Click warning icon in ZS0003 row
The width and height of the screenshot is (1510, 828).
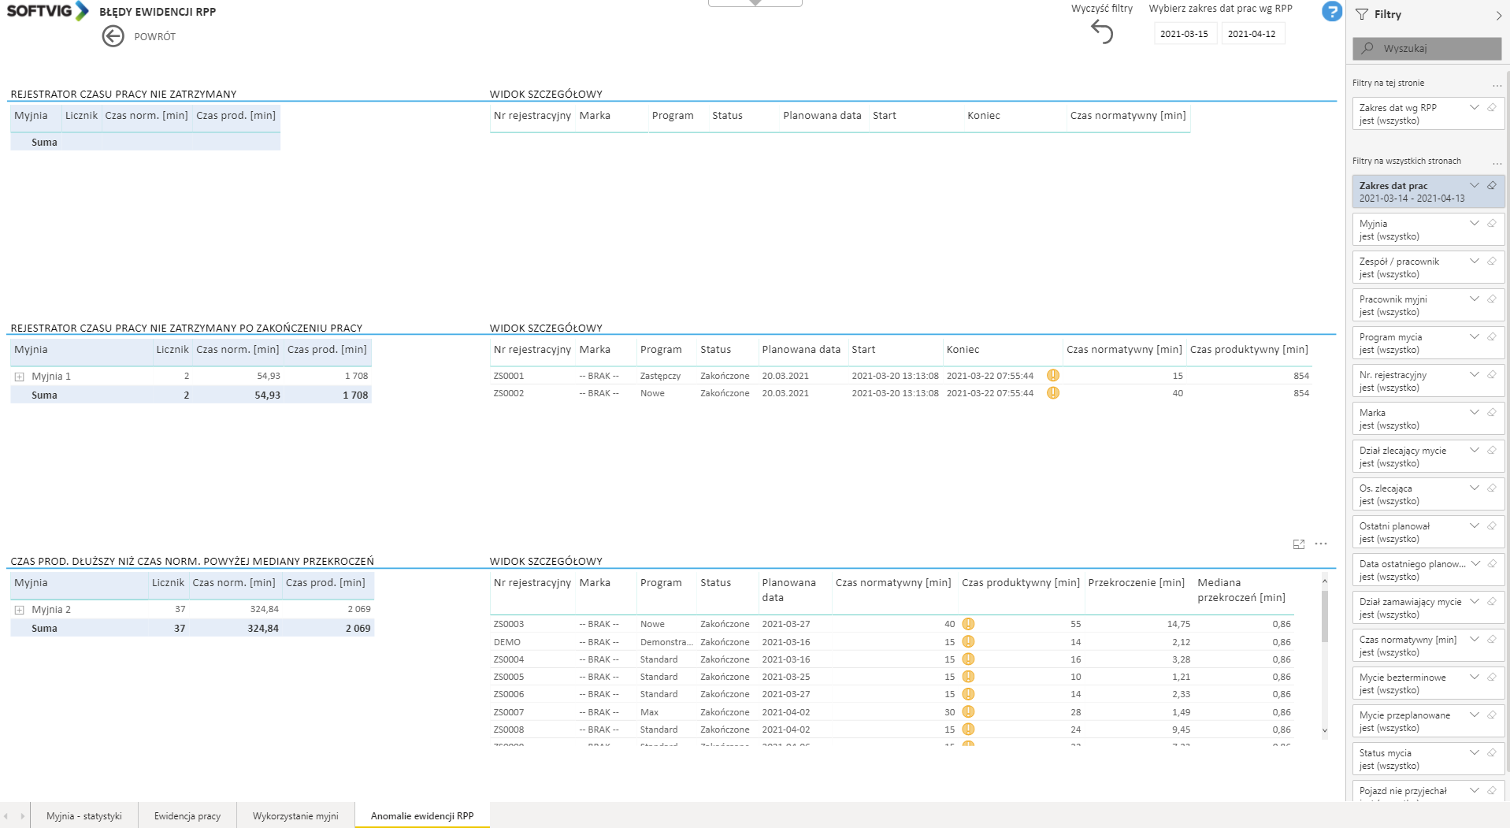968,624
